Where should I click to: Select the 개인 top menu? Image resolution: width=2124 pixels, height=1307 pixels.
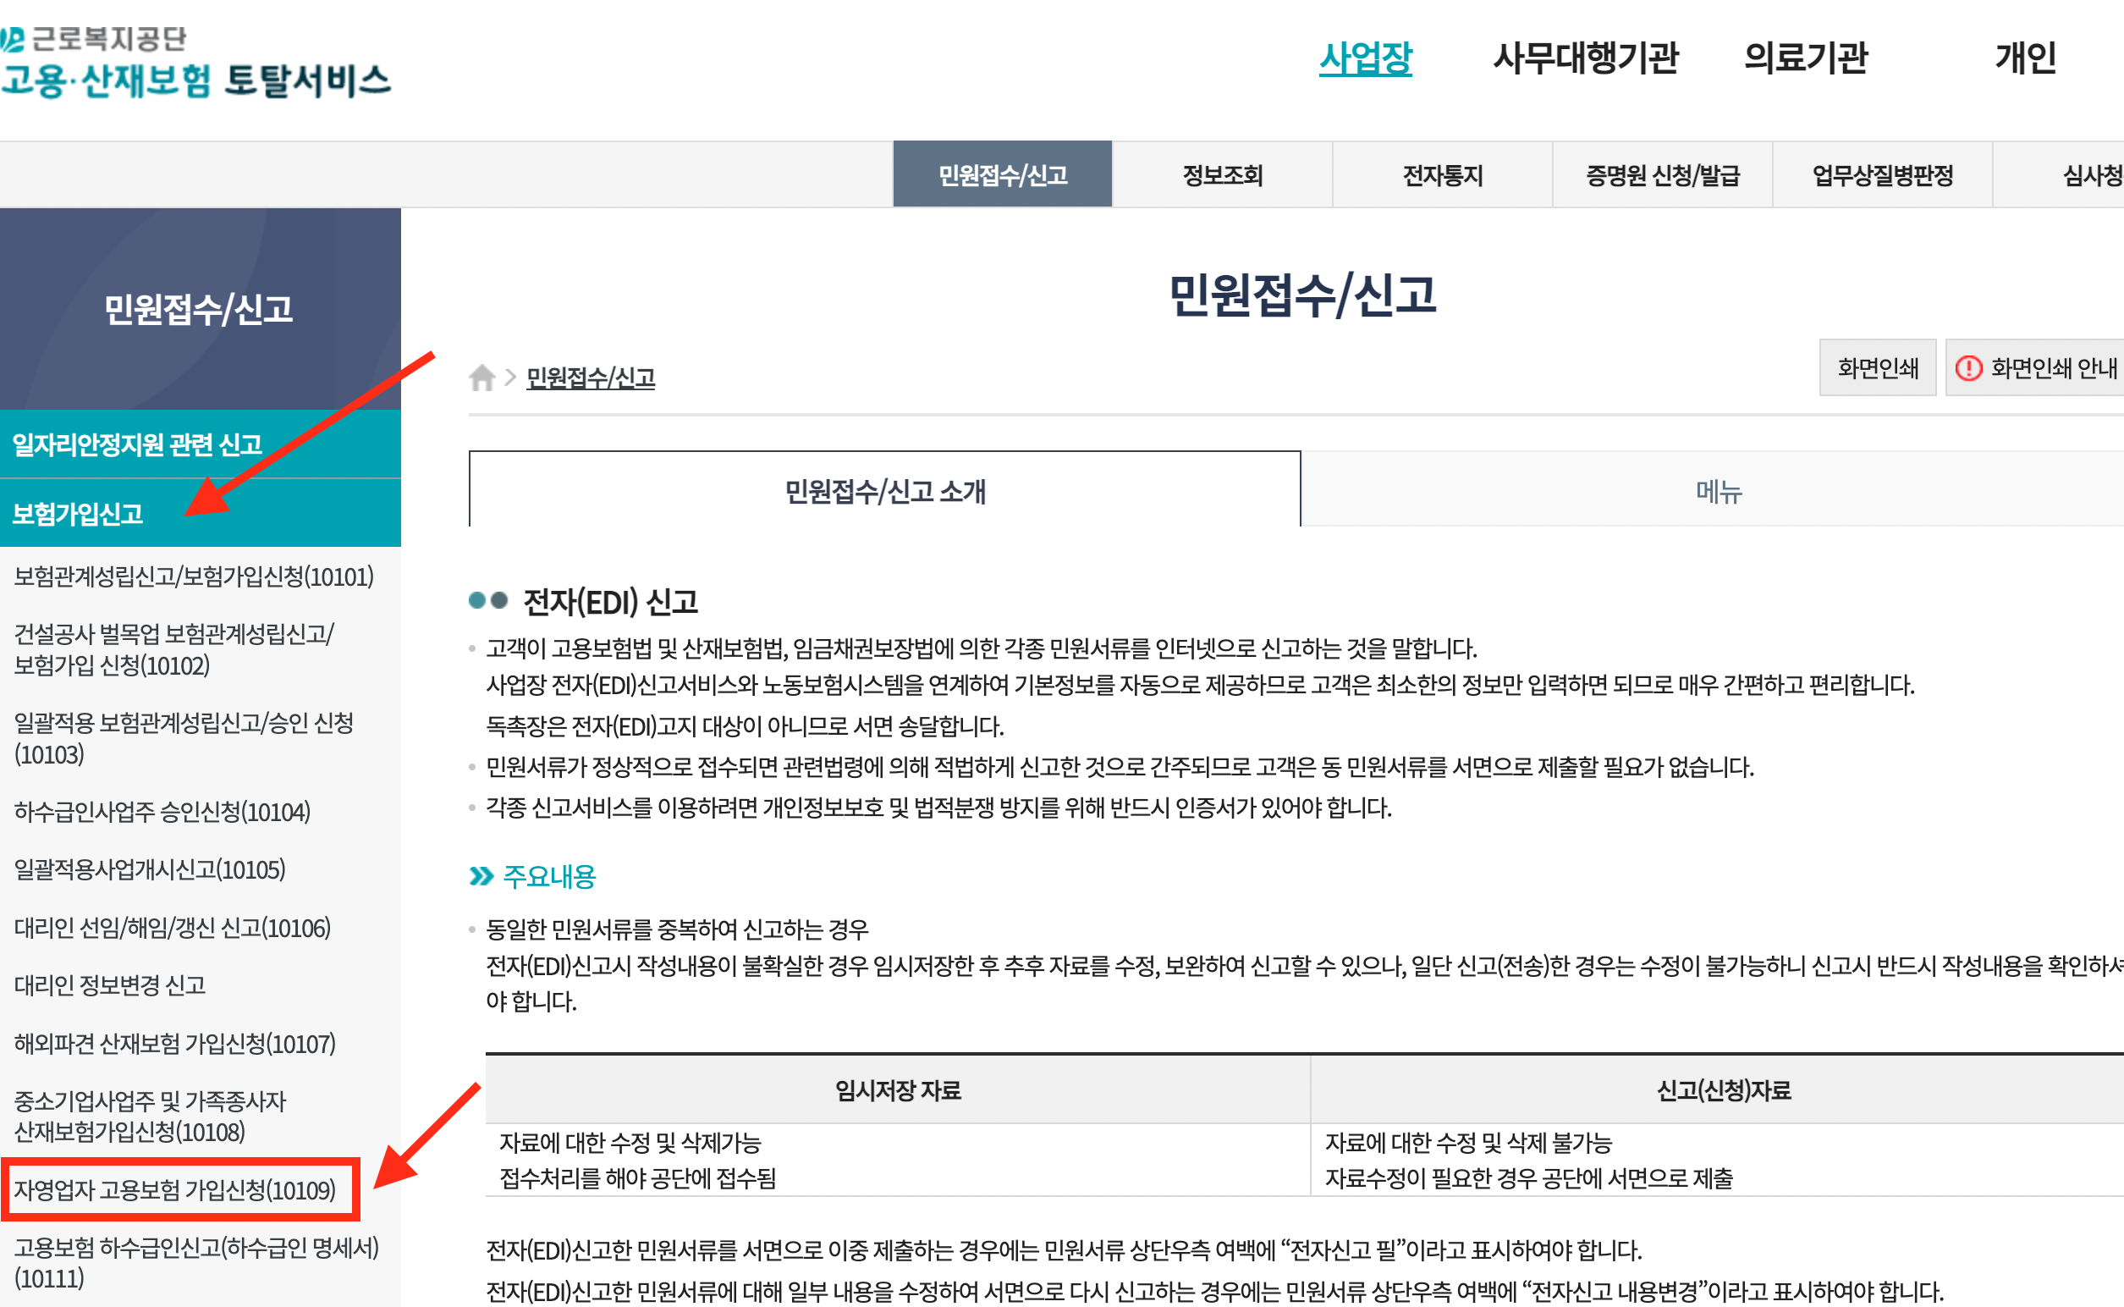tap(2025, 58)
